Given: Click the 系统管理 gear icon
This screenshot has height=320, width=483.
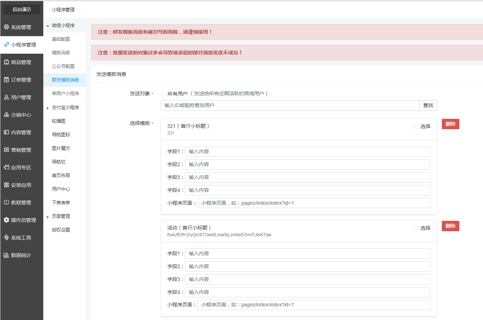Looking at the screenshot, I should 6,27.
